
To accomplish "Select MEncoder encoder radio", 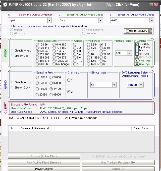I will [x=11, y=33].
